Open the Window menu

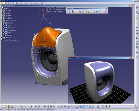(37, 3)
